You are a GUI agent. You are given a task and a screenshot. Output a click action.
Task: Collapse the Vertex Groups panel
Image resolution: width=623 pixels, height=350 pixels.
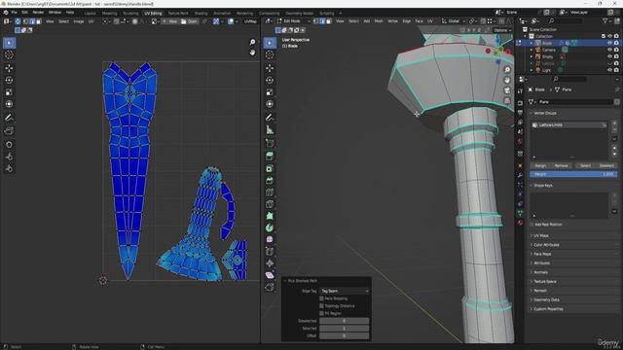coord(545,113)
